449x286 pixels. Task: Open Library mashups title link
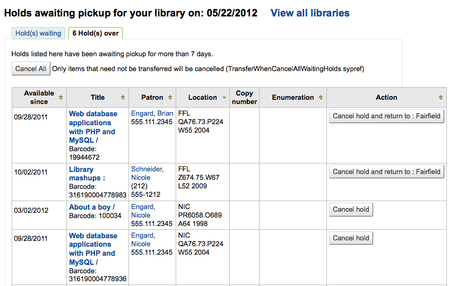[x=87, y=174]
